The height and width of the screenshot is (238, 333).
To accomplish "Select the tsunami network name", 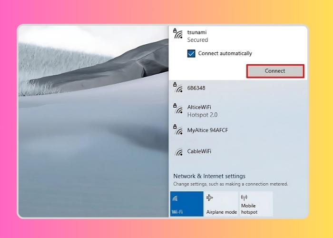I will coord(197,32).
